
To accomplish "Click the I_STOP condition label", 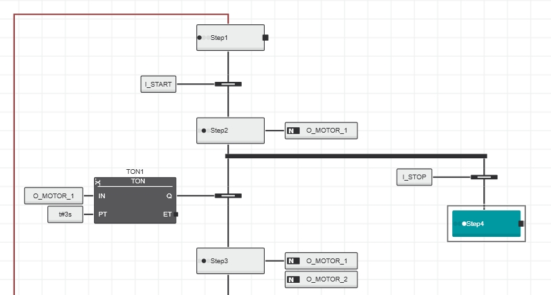I will click(414, 177).
